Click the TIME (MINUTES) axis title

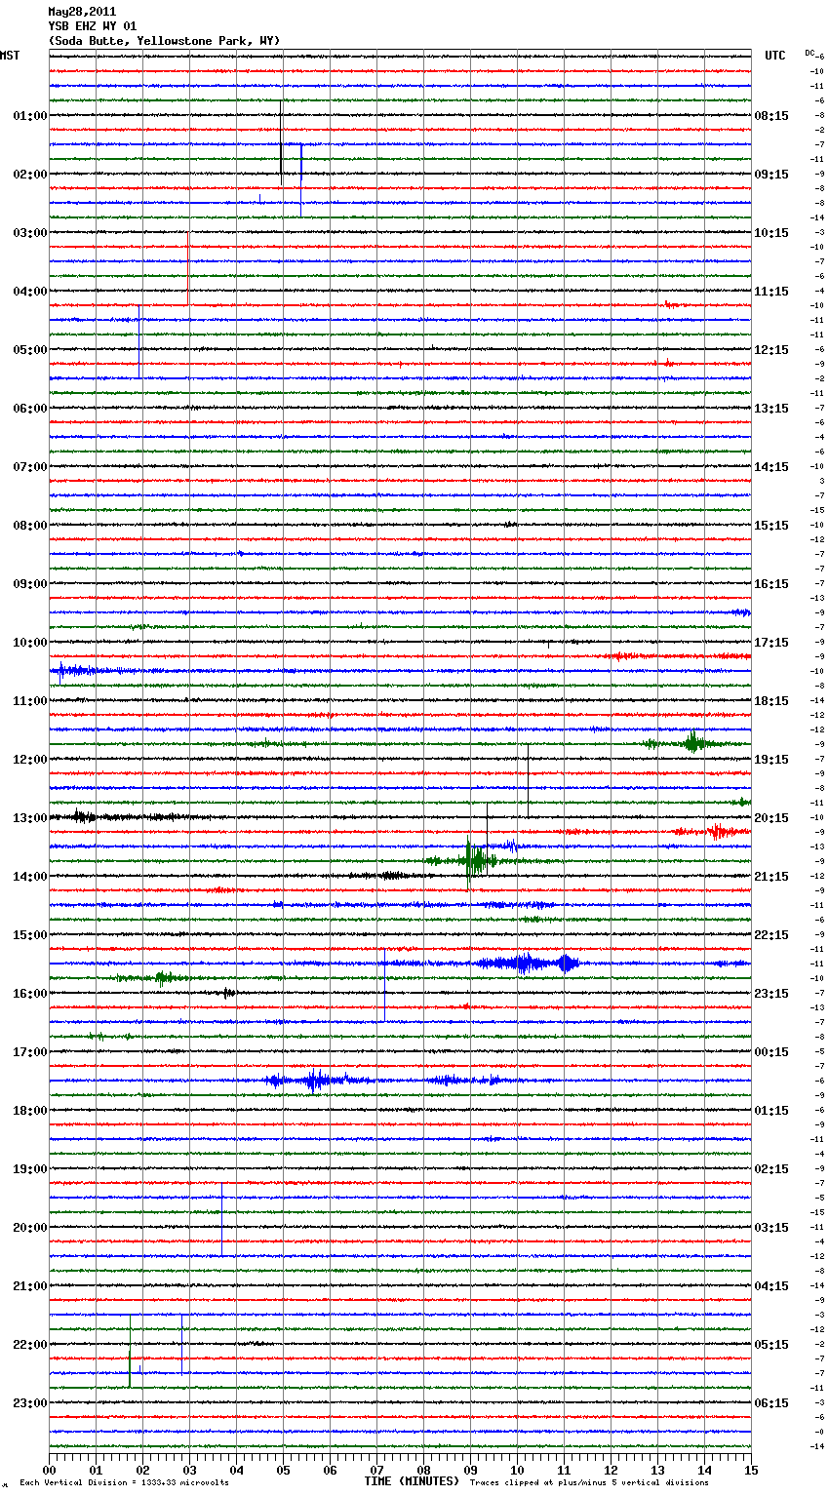point(412,1481)
